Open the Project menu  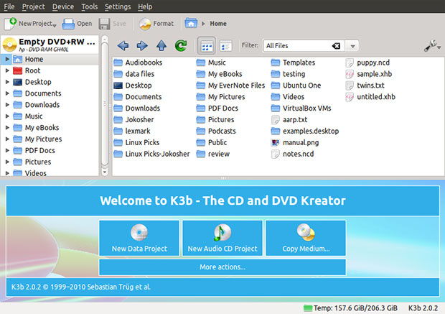34,6
